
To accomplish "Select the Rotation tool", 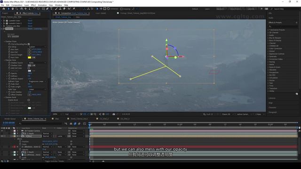I will pos(34,9).
